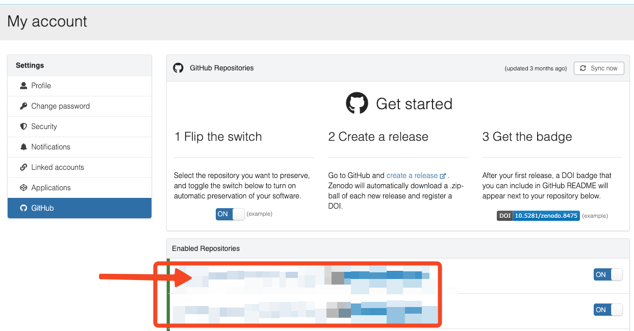Turn off the first enabled repository switch
This screenshot has width=634, height=331.
pyautogui.click(x=608, y=274)
